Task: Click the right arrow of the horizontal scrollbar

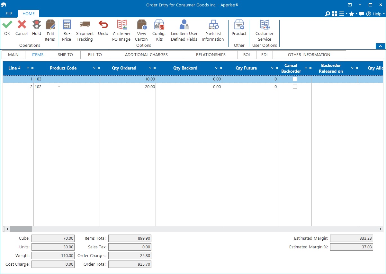Action: [x=381, y=229]
